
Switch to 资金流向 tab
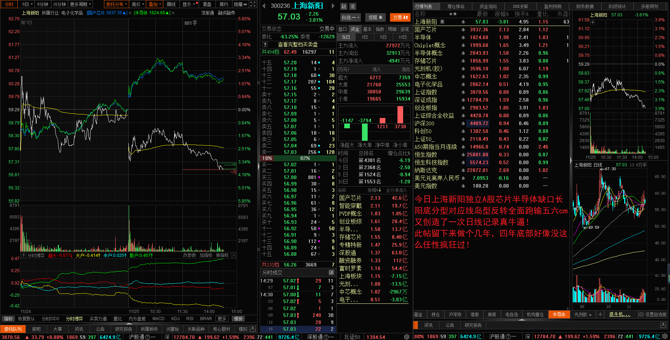tap(488, 6)
